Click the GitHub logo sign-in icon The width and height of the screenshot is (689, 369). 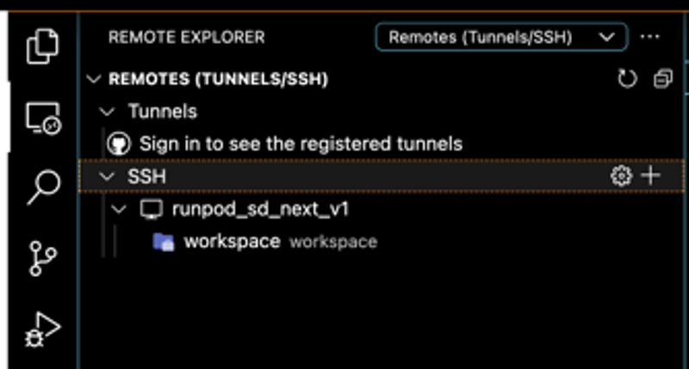pos(119,144)
